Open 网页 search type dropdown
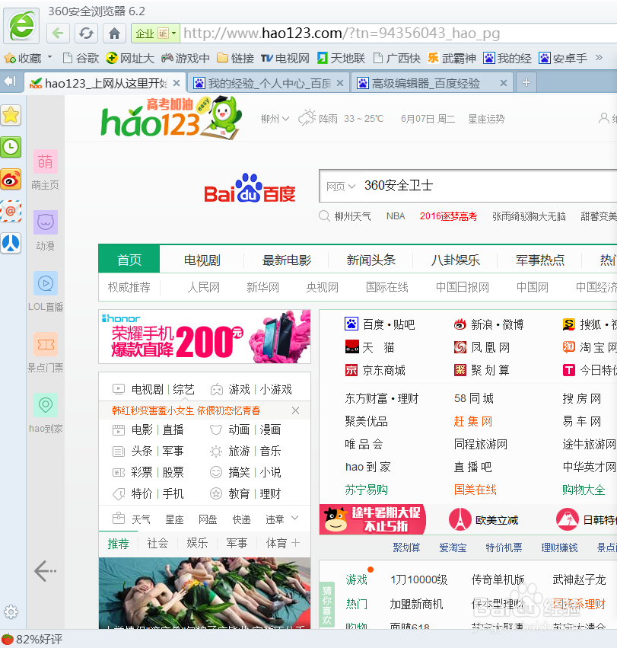The image size is (617, 648). 341,187
